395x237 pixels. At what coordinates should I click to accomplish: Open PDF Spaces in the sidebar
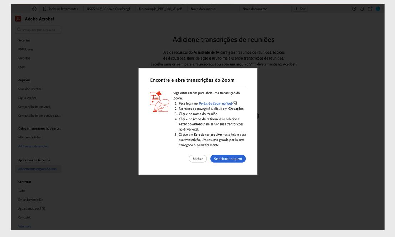pos(26,49)
